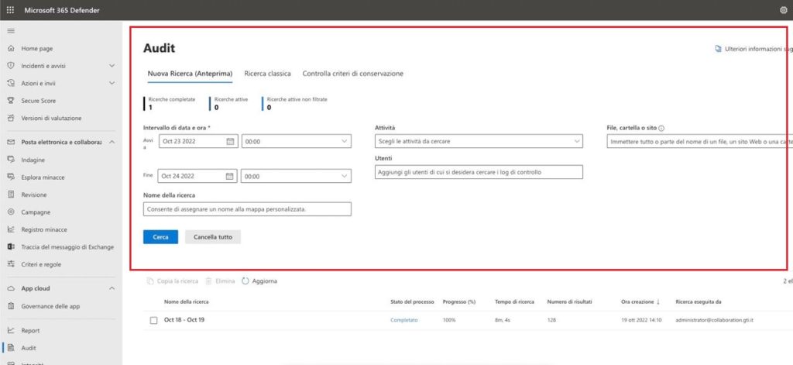
Task: Click Nome della ricerca input field
Action: pyautogui.click(x=247, y=209)
